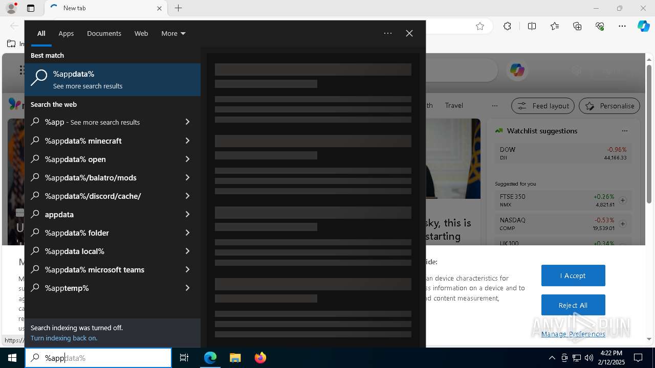Open Microsoft Edge from the taskbar
The height and width of the screenshot is (368, 655).
210,358
